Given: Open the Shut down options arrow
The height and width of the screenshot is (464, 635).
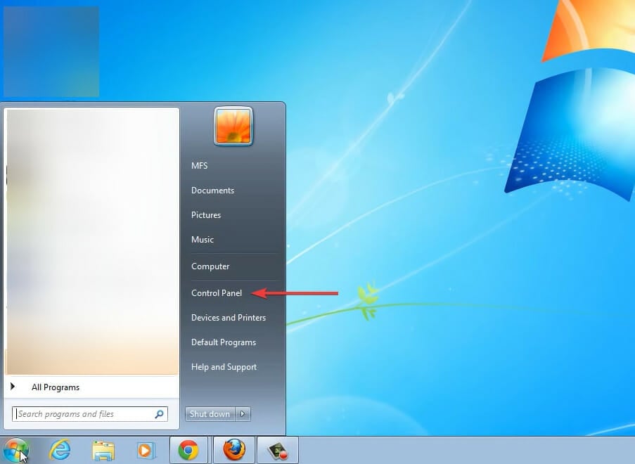Looking at the screenshot, I should tap(243, 414).
